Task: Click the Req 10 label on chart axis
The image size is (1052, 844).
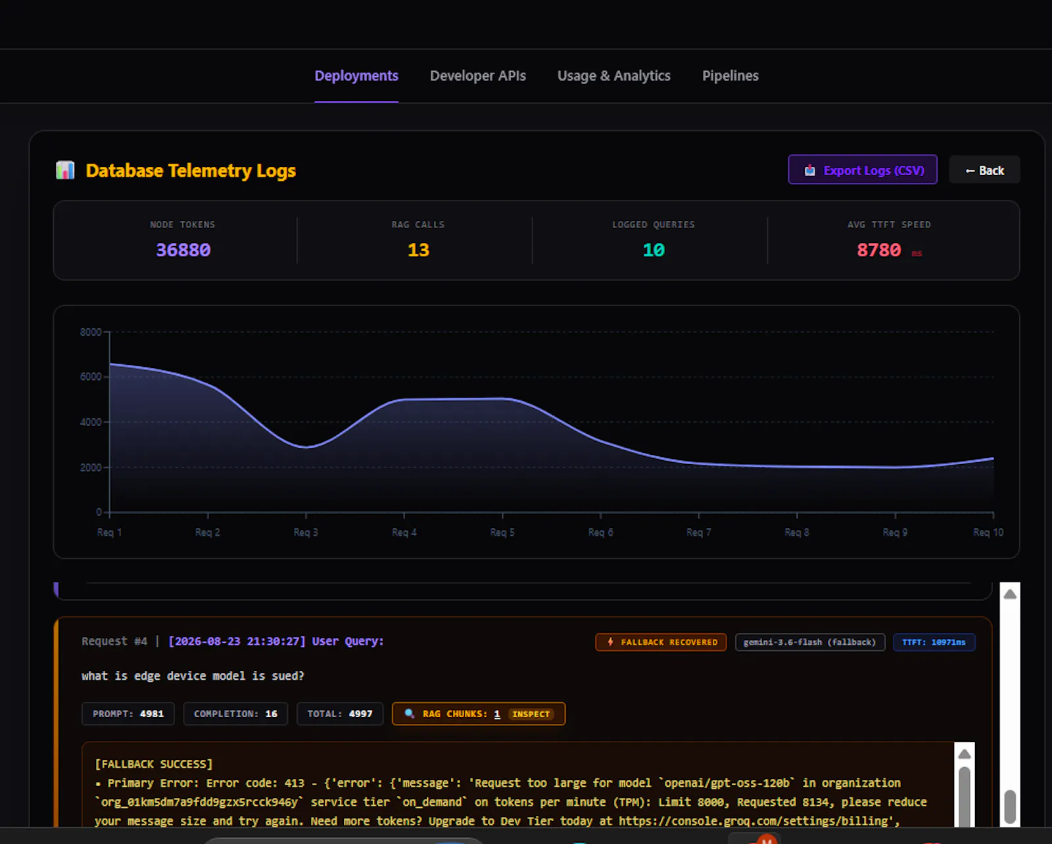Action: 988,532
